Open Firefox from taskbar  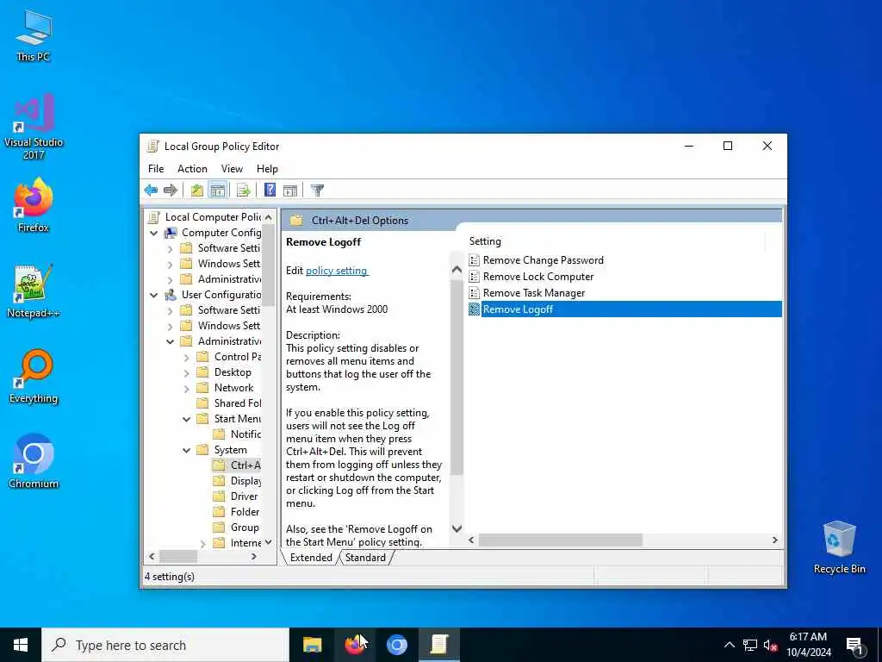pyautogui.click(x=354, y=645)
